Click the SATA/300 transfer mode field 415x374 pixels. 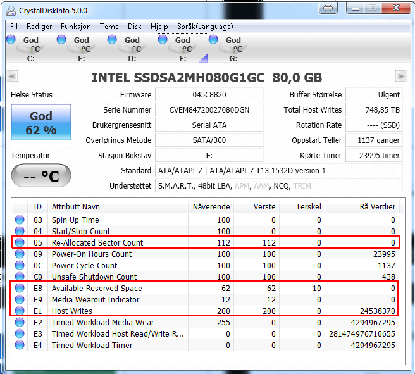209,140
